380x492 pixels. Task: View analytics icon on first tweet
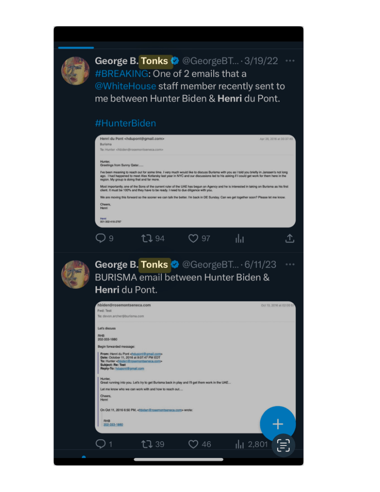coord(239,239)
